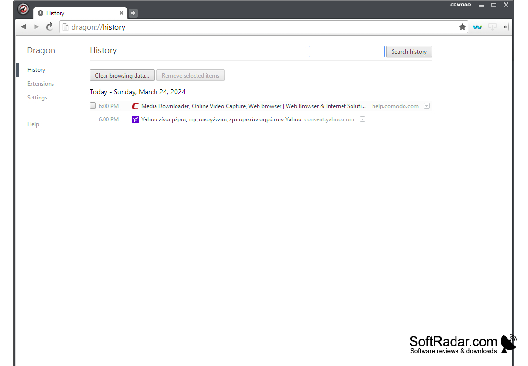The image size is (528, 366).
Task: Maximize the Dragon browser window
Action: (494, 5)
